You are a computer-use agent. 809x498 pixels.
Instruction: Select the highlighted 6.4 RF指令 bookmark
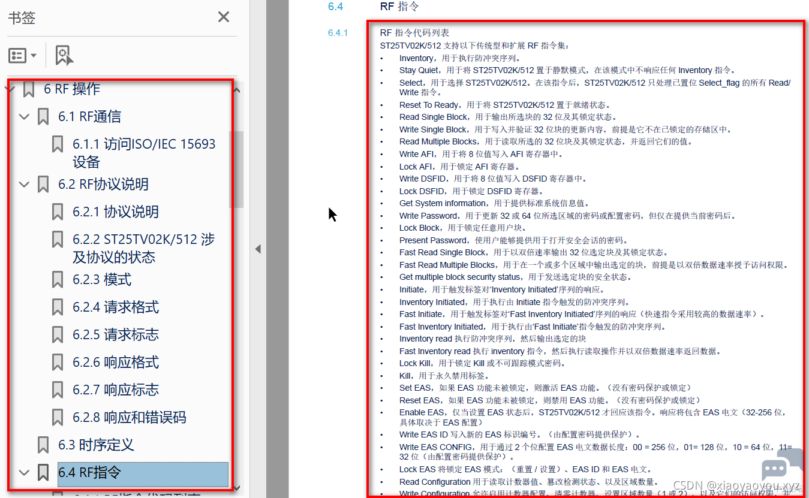coord(143,474)
